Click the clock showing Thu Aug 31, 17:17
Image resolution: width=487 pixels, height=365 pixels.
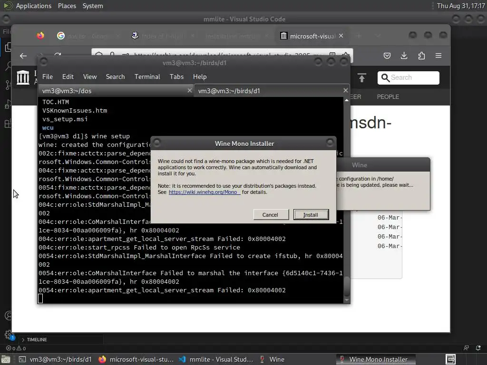coord(460,6)
